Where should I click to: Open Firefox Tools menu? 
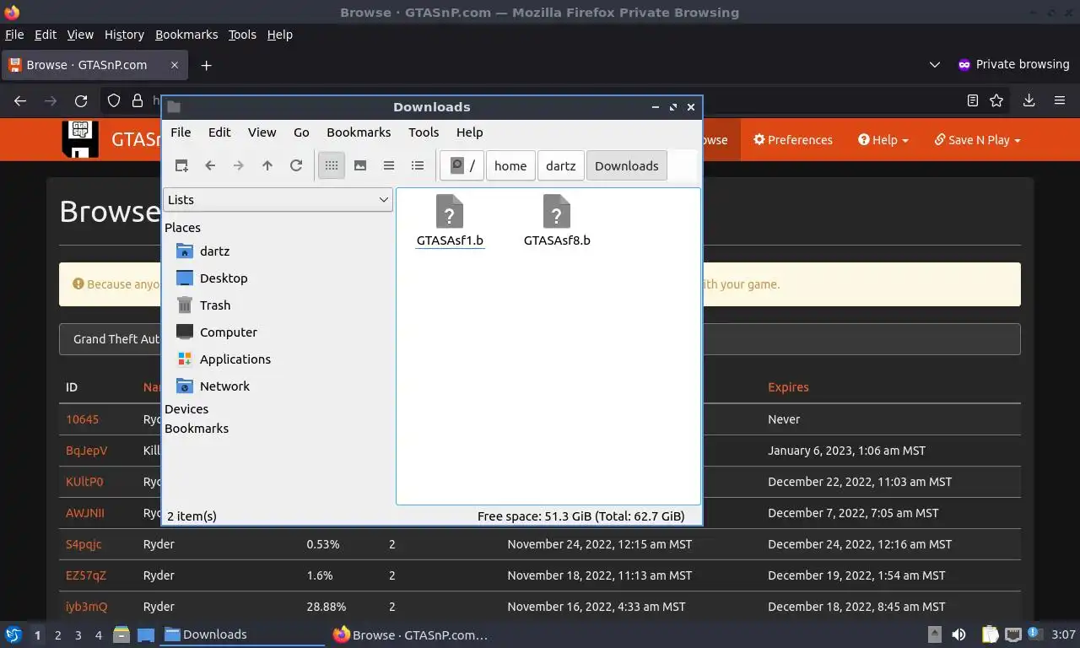pyautogui.click(x=242, y=35)
